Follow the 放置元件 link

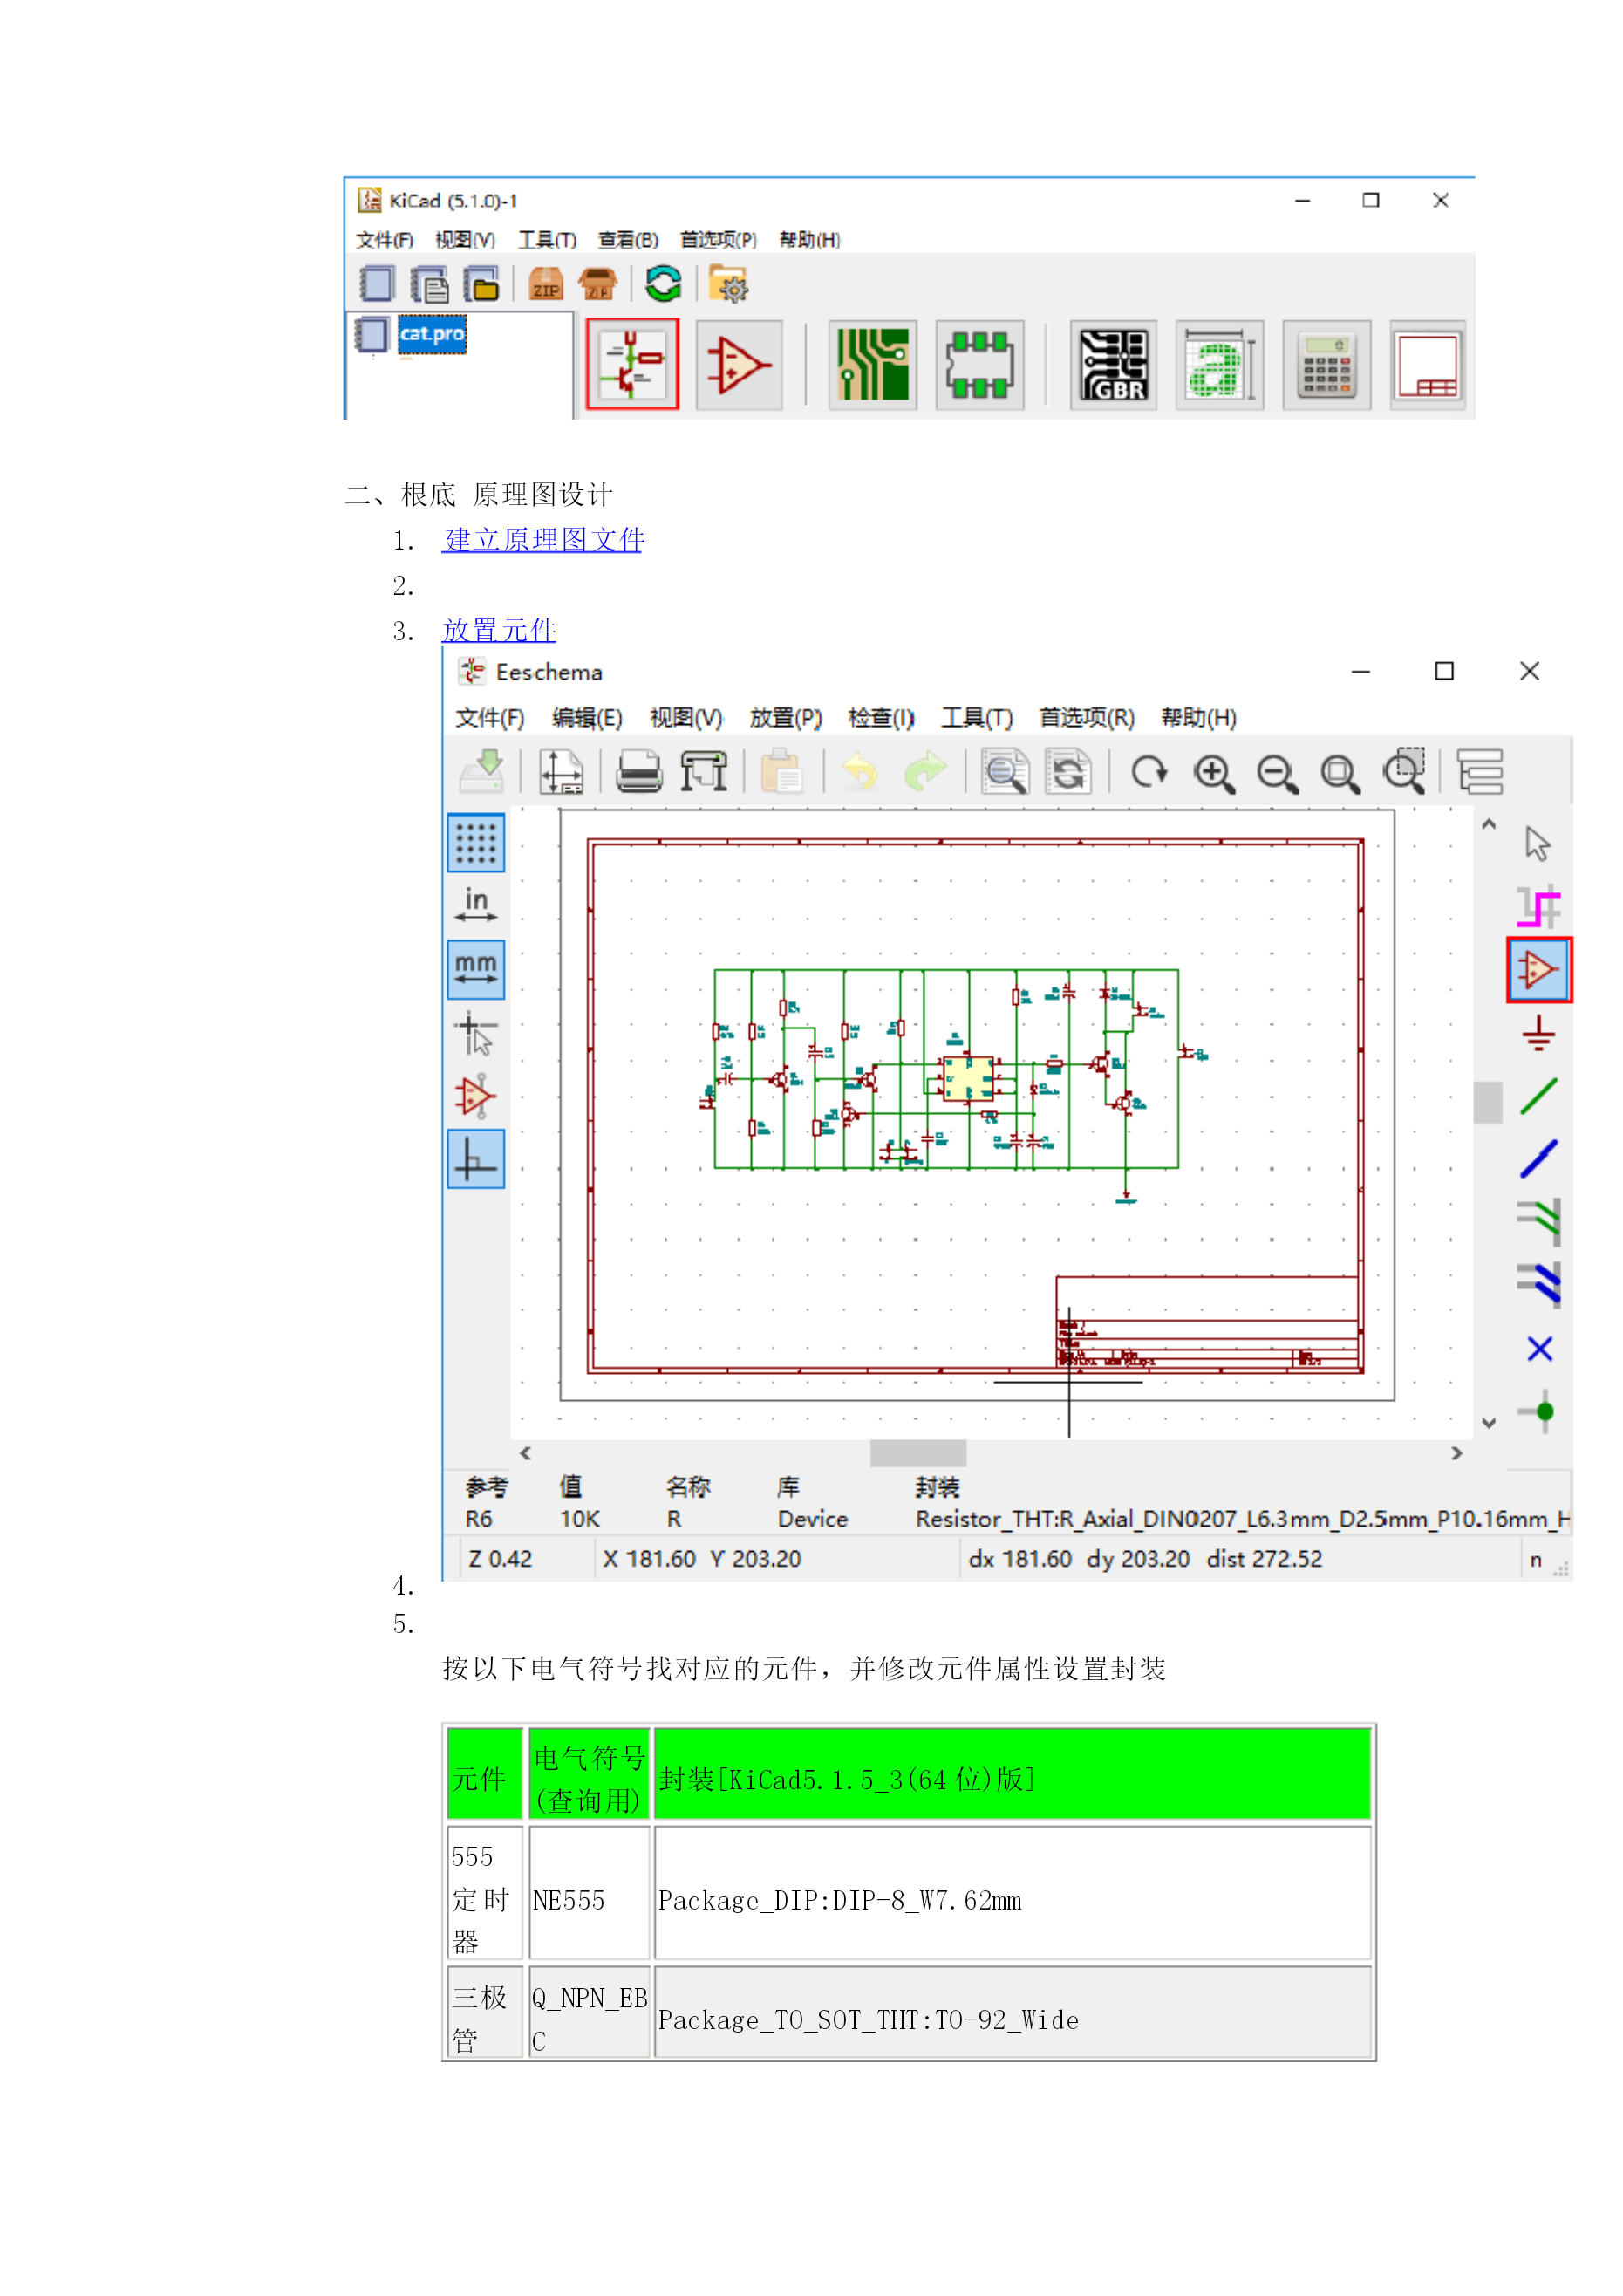click(499, 630)
